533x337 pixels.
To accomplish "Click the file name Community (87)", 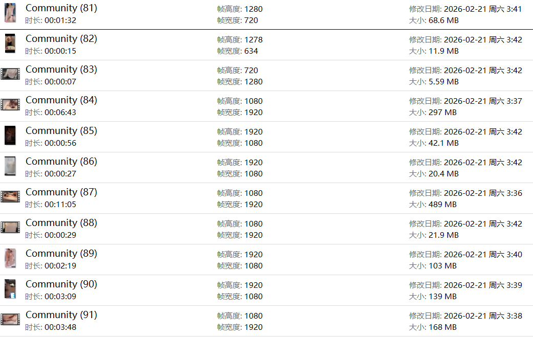I will coord(61,192).
